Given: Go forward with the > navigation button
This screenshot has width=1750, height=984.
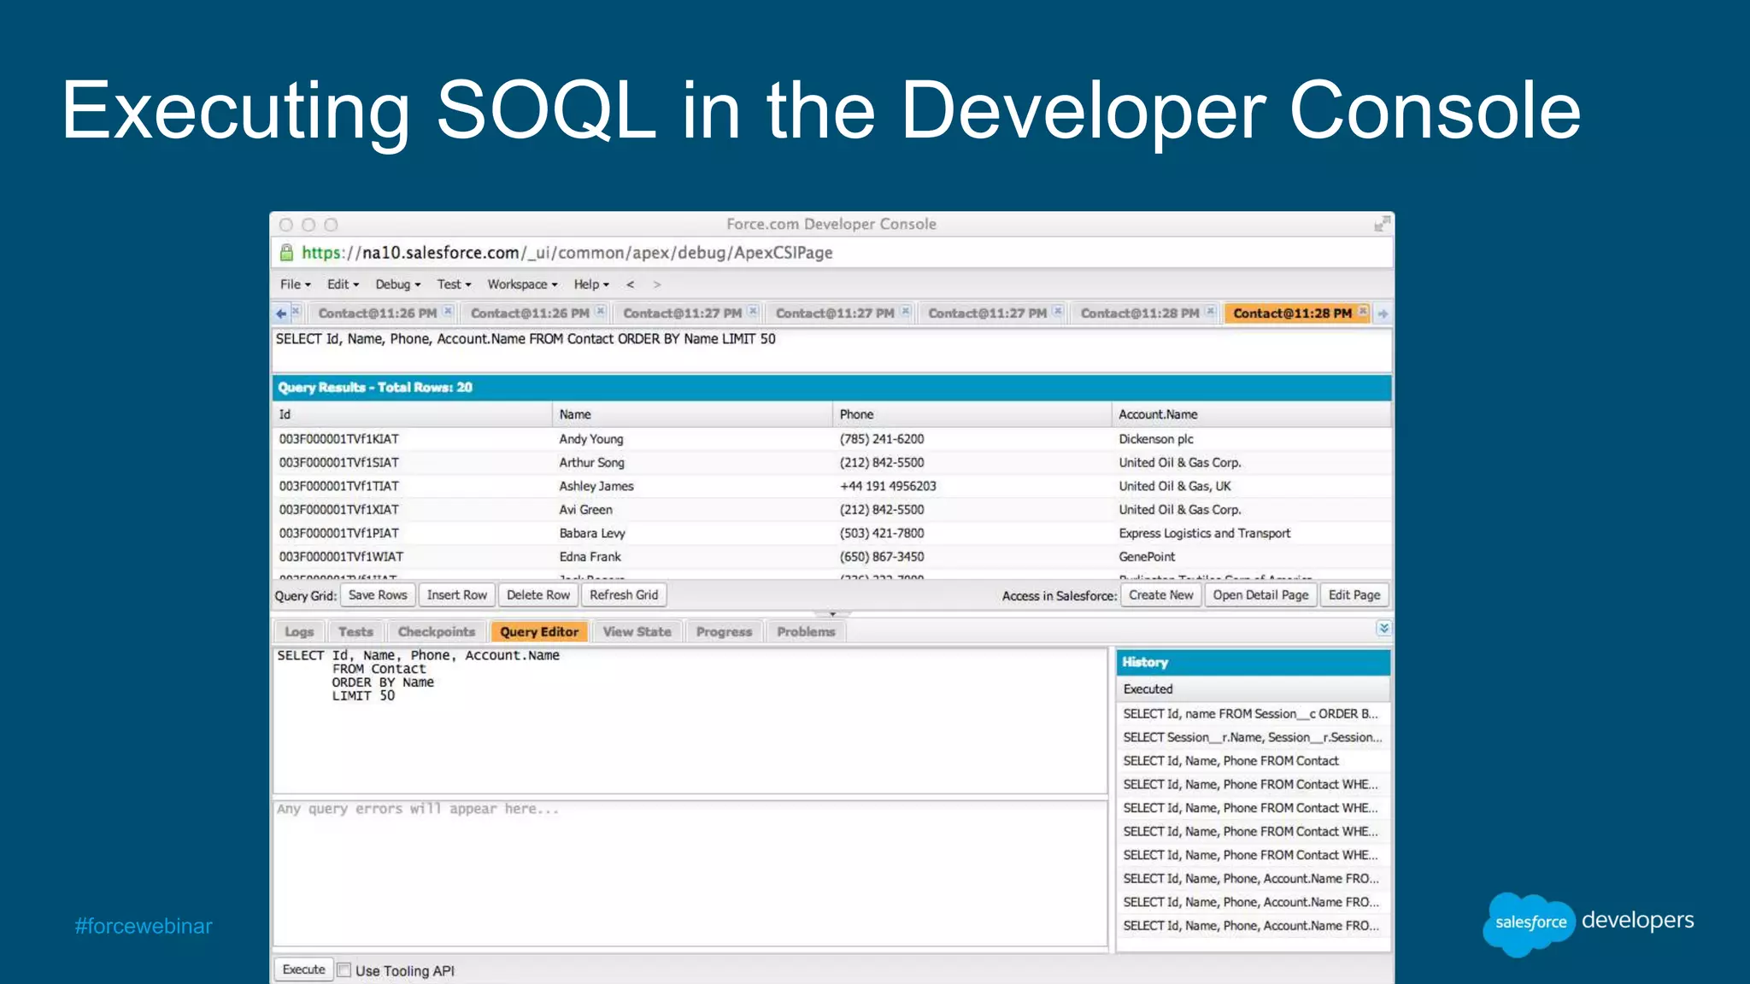Looking at the screenshot, I should click(x=656, y=284).
